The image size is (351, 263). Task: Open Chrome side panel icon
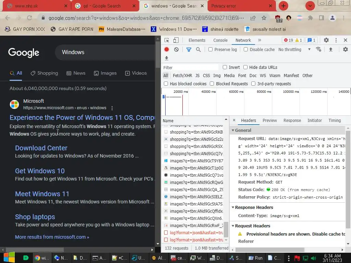[322, 18]
